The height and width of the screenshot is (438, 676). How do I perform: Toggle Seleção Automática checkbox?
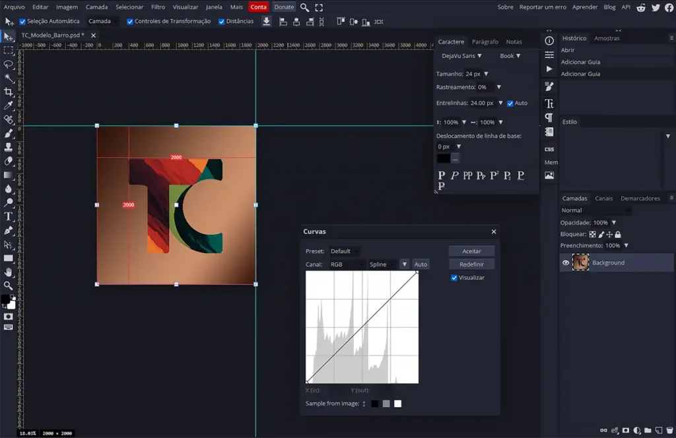[x=22, y=22]
